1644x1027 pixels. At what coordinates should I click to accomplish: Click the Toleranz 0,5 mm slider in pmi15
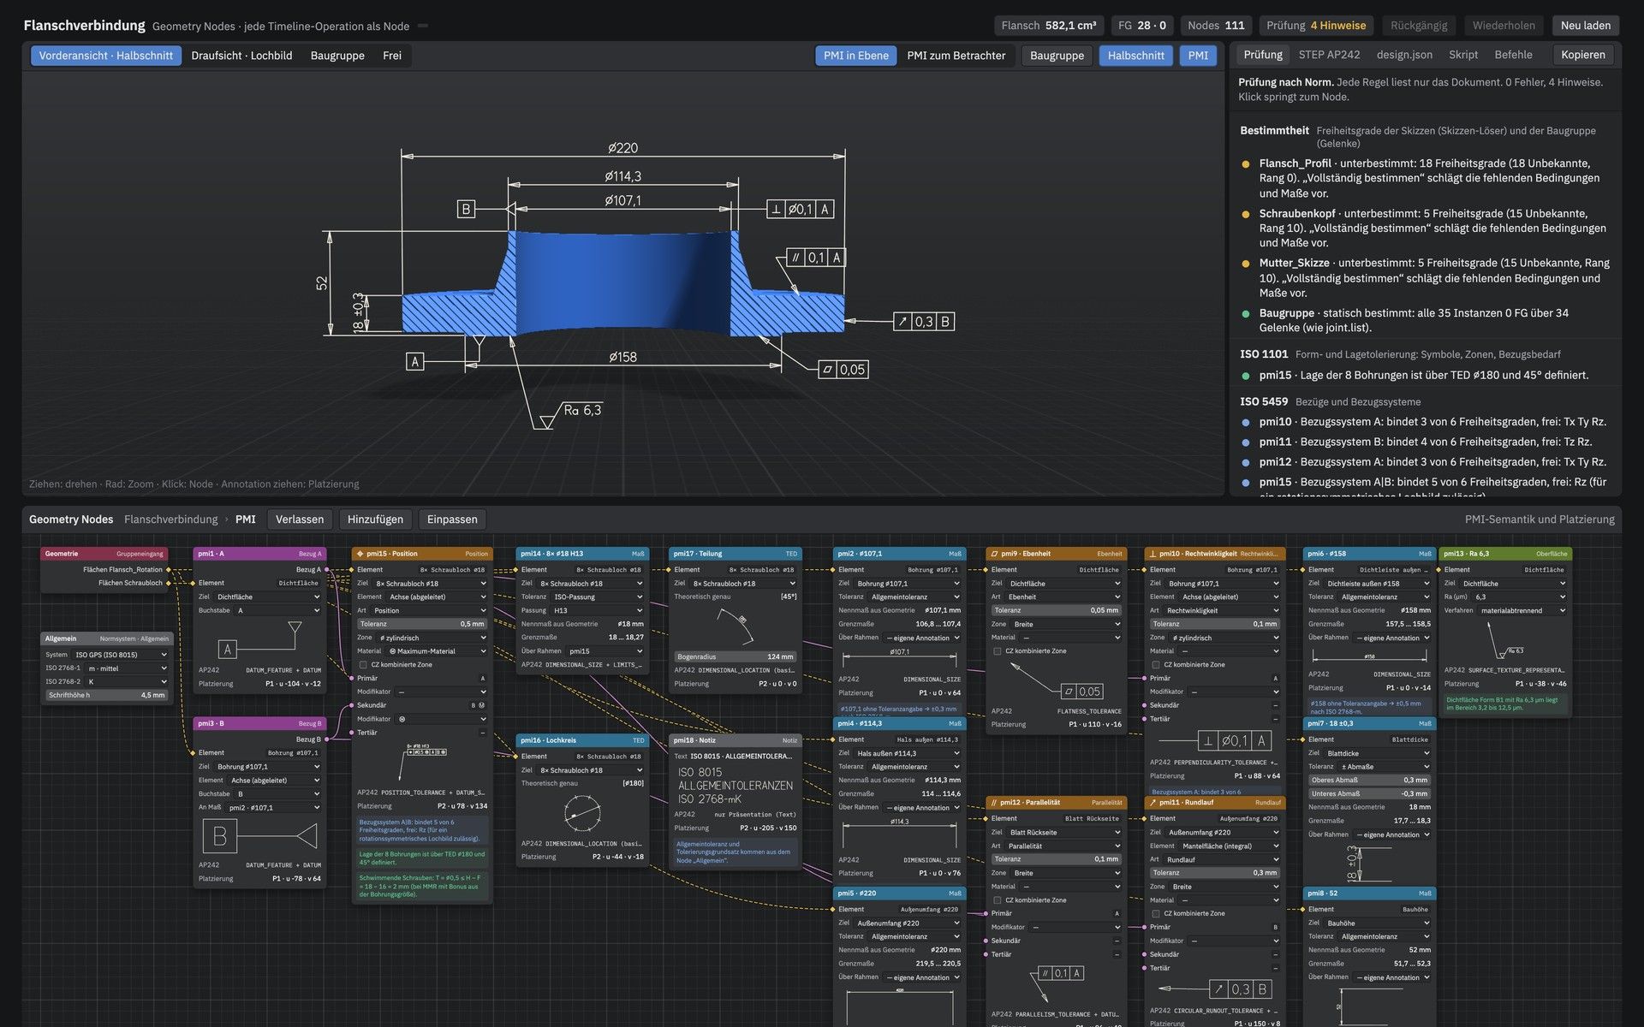(x=422, y=624)
